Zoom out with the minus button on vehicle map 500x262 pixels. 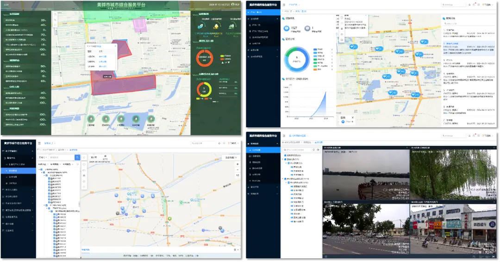pyautogui.click(x=237, y=170)
